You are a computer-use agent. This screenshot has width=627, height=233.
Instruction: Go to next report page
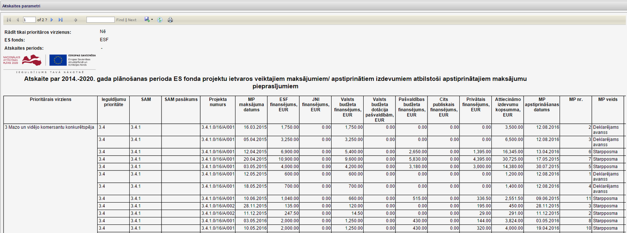[x=52, y=20]
